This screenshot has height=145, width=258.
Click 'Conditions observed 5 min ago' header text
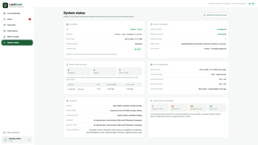[x=219, y=4]
